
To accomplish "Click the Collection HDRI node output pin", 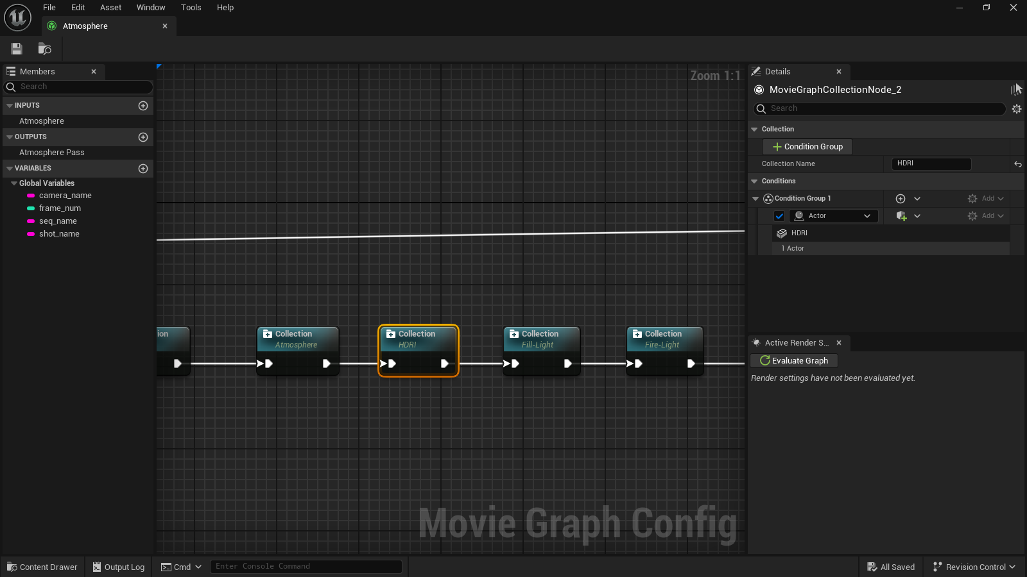I will tap(444, 364).
